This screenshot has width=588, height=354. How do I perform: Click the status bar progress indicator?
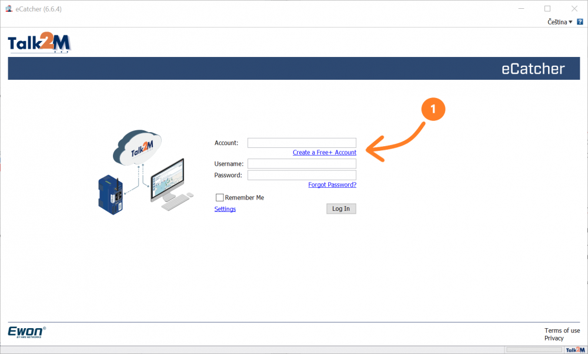pos(534,350)
